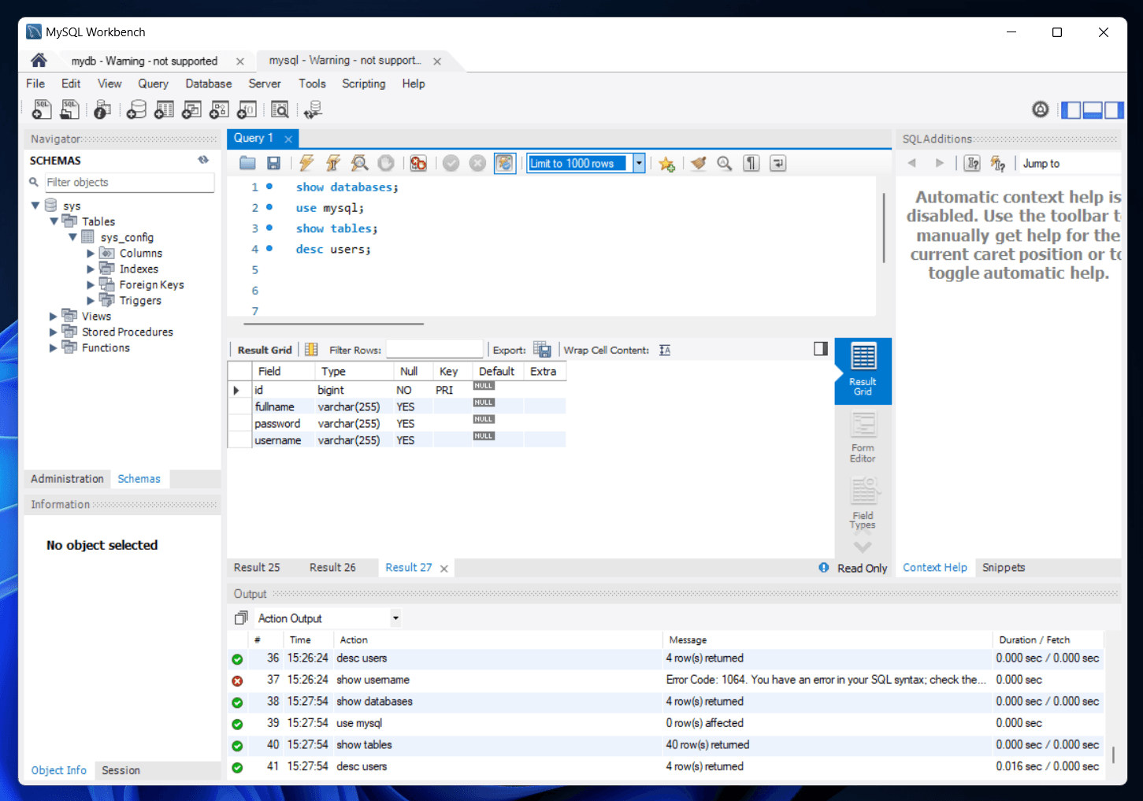Open the Action Output dropdown

pyautogui.click(x=396, y=617)
